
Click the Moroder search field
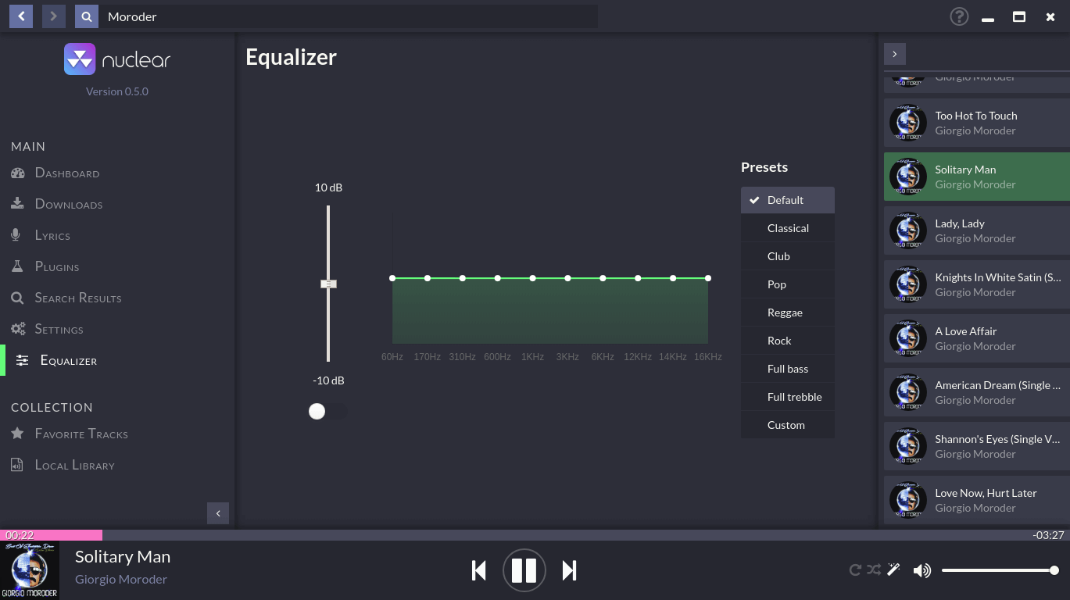pos(348,16)
